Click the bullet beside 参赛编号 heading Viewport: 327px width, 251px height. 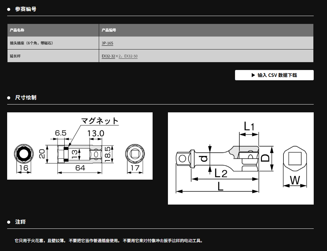[x=9, y=9]
